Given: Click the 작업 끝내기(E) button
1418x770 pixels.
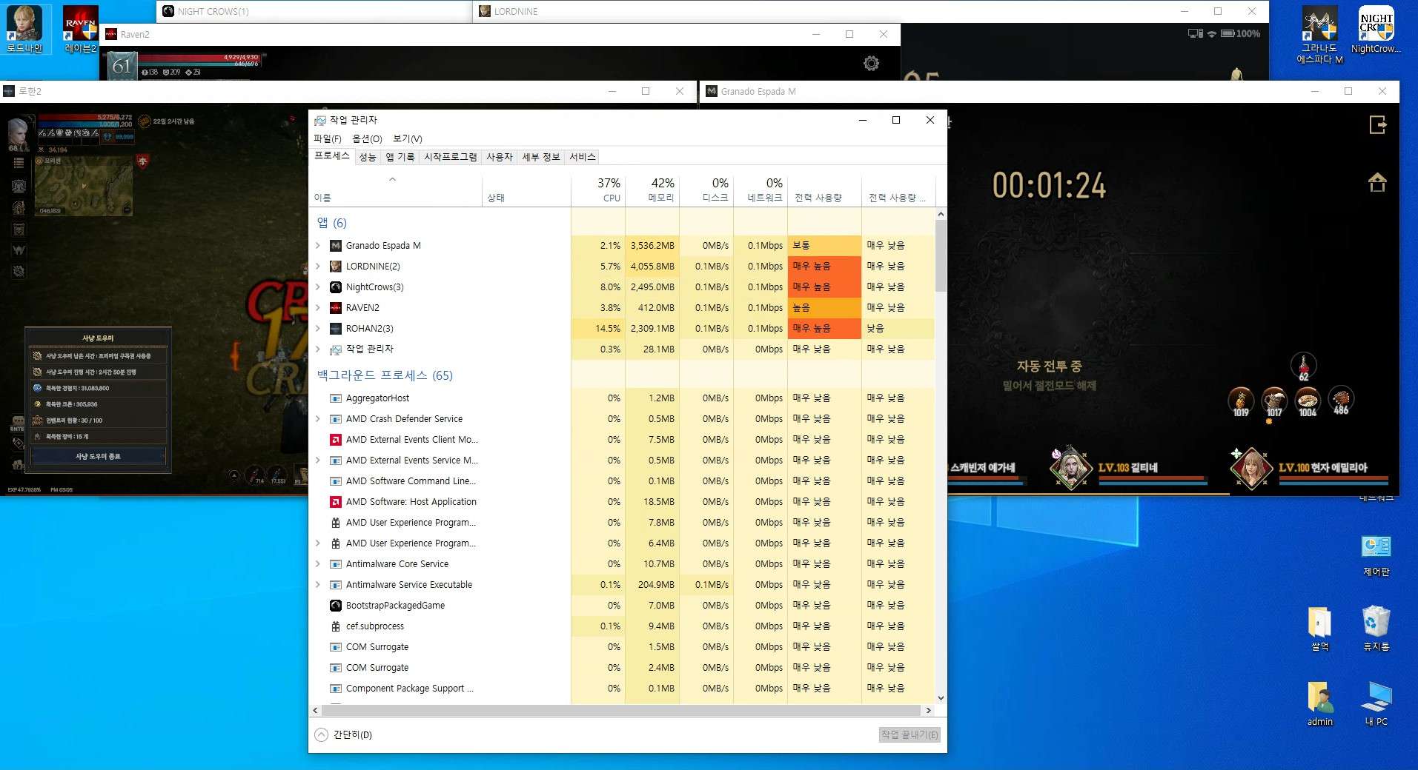Looking at the screenshot, I should (910, 735).
